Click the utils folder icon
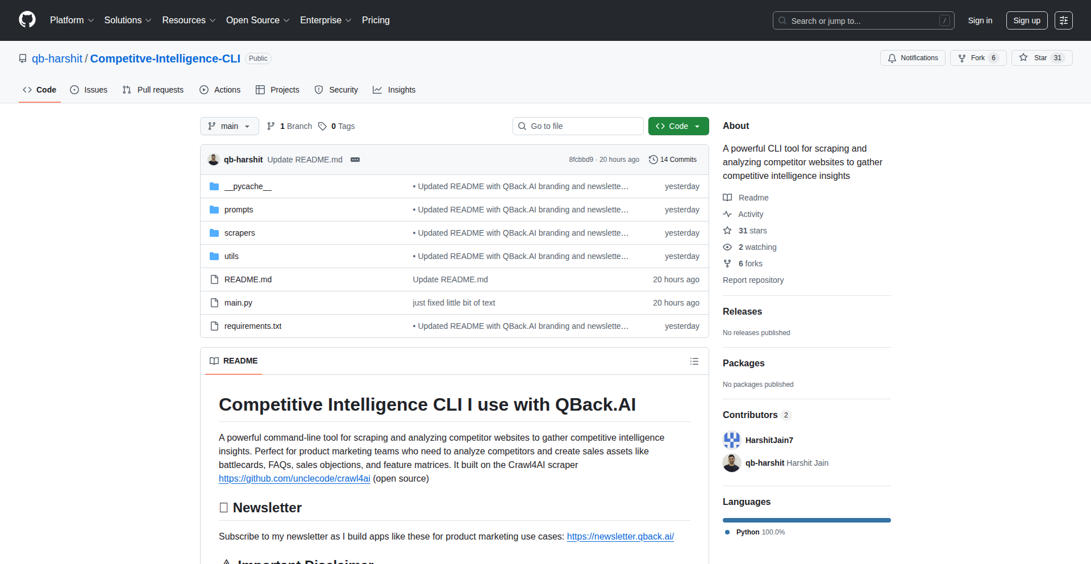Image resolution: width=1091 pixels, height=564 pixels. [x=214, y=256]
